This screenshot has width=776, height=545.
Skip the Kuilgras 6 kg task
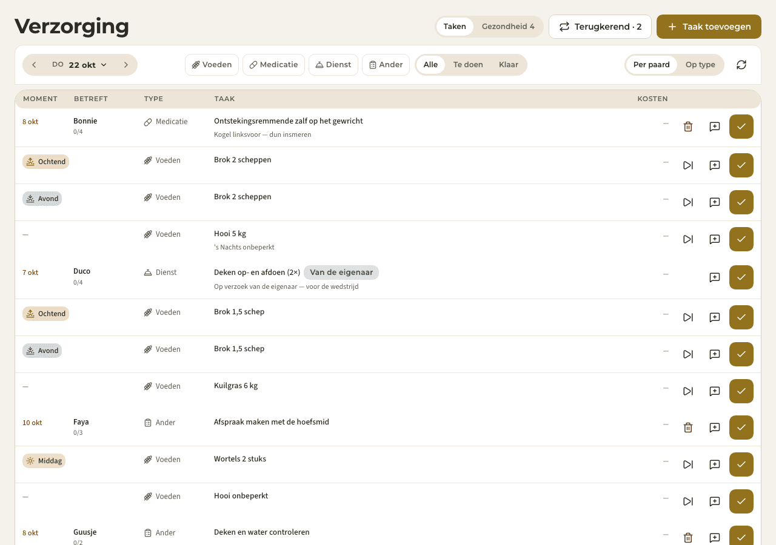688,391
